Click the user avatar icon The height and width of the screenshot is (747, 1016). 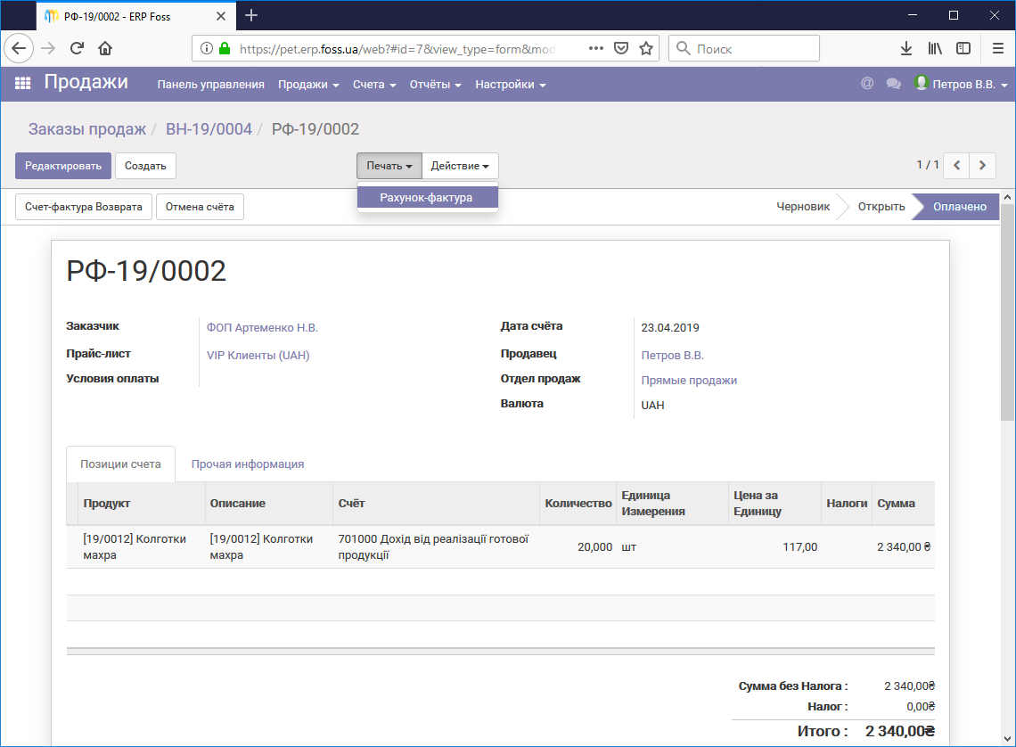click(921, 83)
